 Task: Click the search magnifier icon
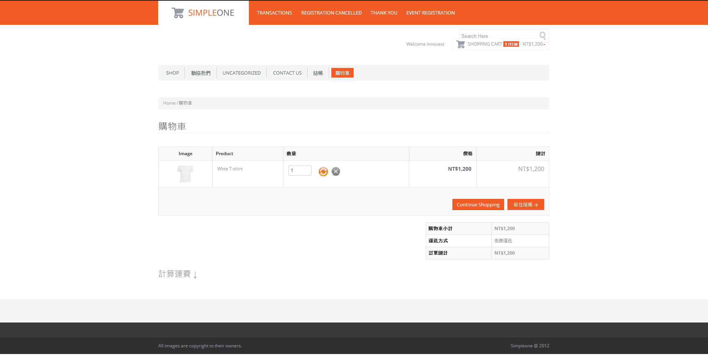tap(542, 35)
